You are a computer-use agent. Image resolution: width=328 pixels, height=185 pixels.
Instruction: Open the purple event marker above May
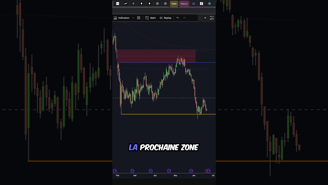(169, 171)
